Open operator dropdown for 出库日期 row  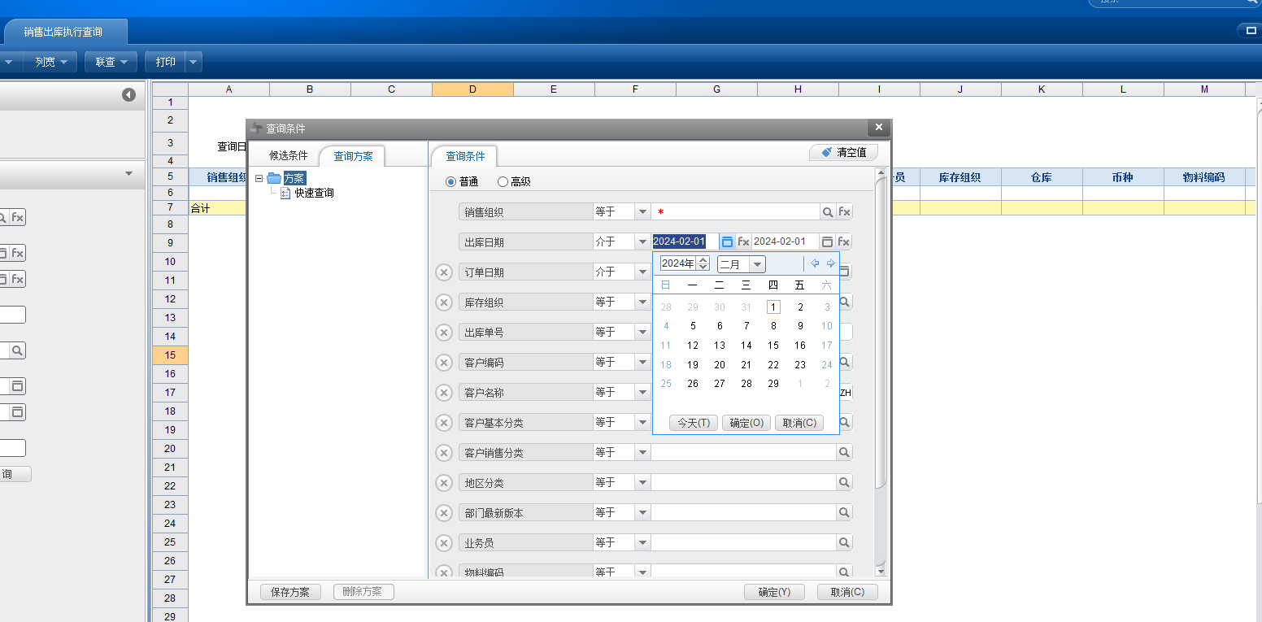642,241
